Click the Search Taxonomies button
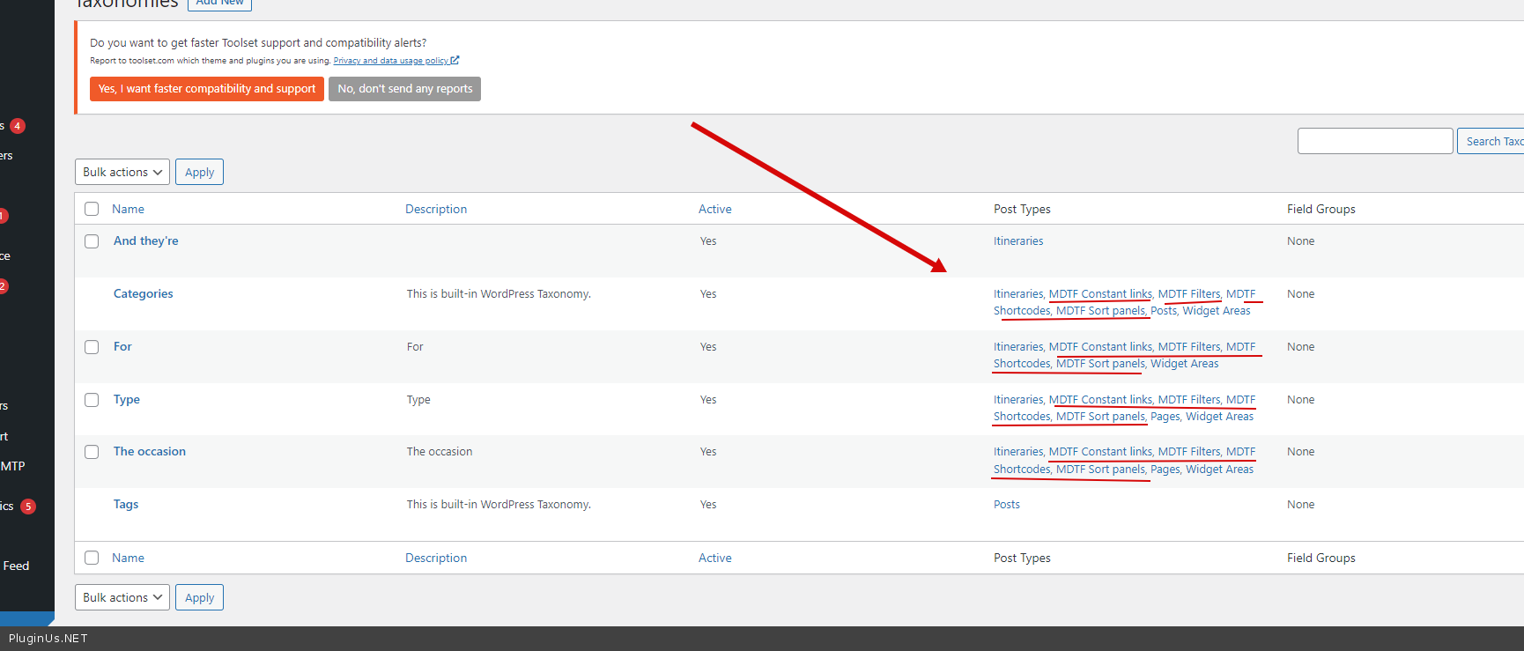Screen dimensions: 1524x651 (1492, 141)
